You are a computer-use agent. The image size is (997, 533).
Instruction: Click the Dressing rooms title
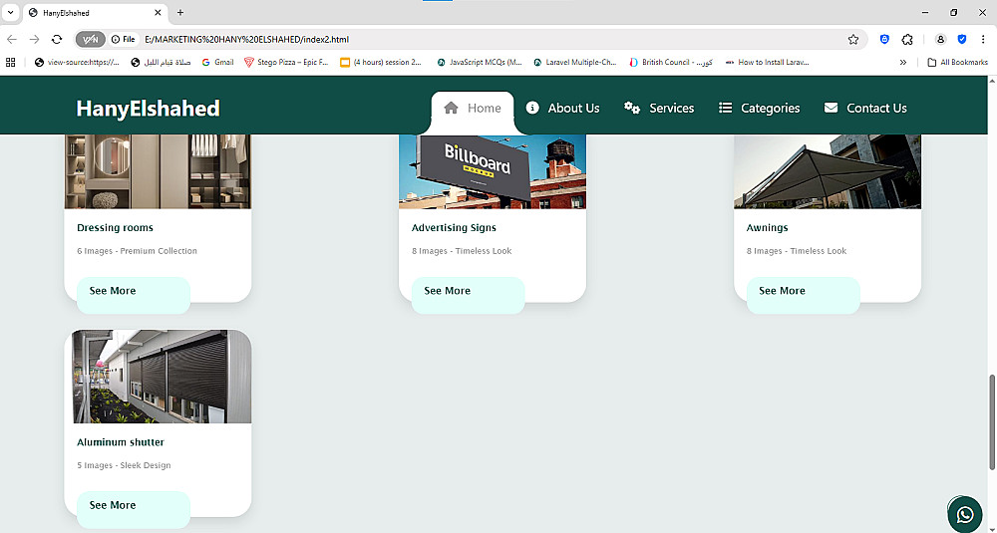(115, 227)
